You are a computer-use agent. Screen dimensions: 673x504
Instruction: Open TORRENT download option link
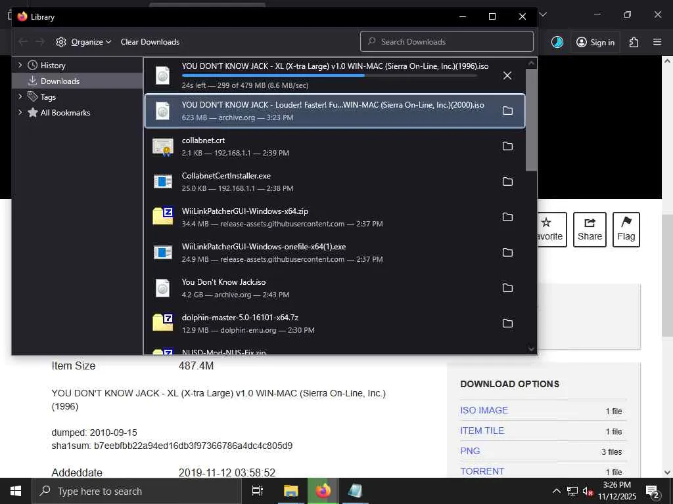(482, 471)
